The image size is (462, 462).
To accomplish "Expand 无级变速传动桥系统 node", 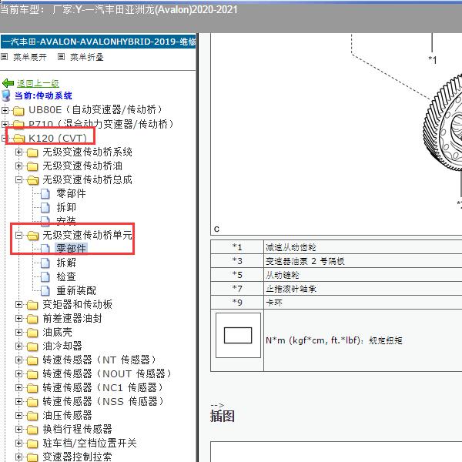I will click(18, 152).
